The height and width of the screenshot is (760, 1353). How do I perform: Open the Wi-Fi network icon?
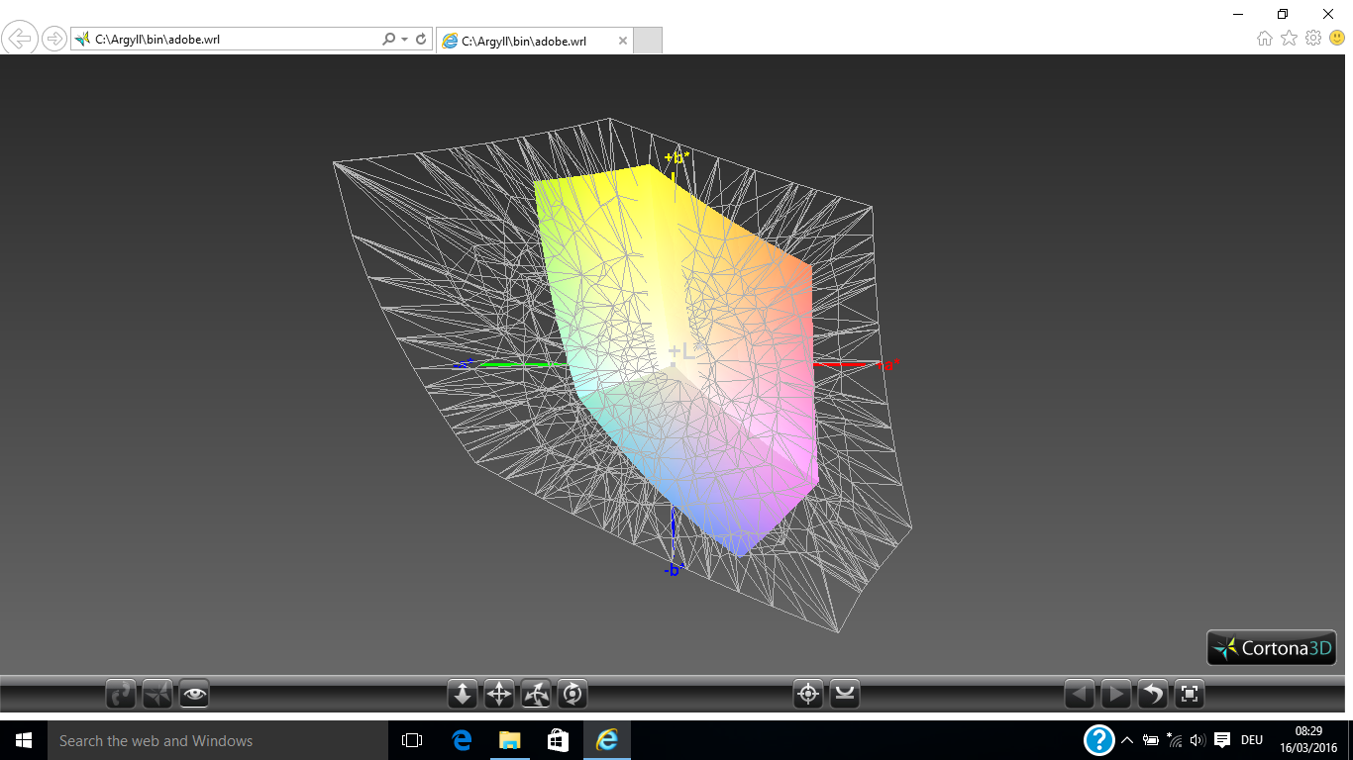click(x=1175, y=740)
